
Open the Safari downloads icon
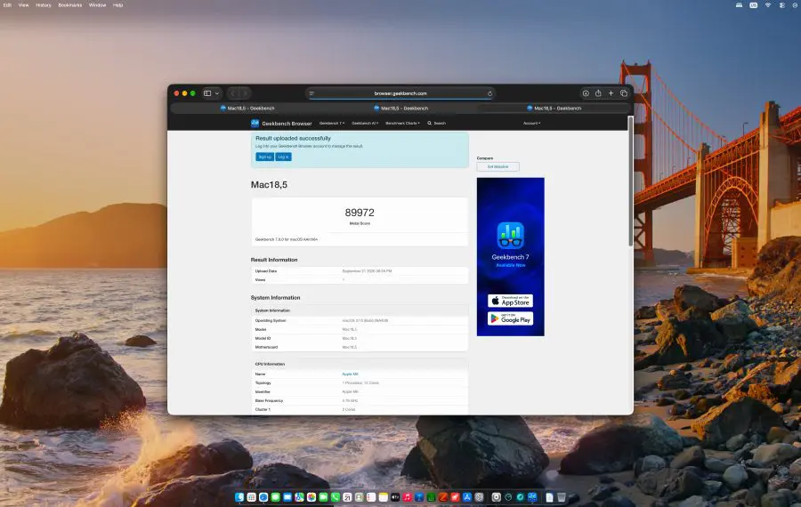[x=586, y=93]
